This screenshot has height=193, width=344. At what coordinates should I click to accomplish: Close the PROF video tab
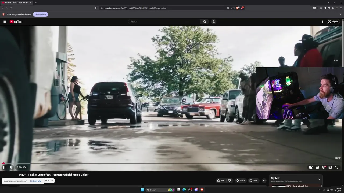pyautogui.click(x=31, y=3)
